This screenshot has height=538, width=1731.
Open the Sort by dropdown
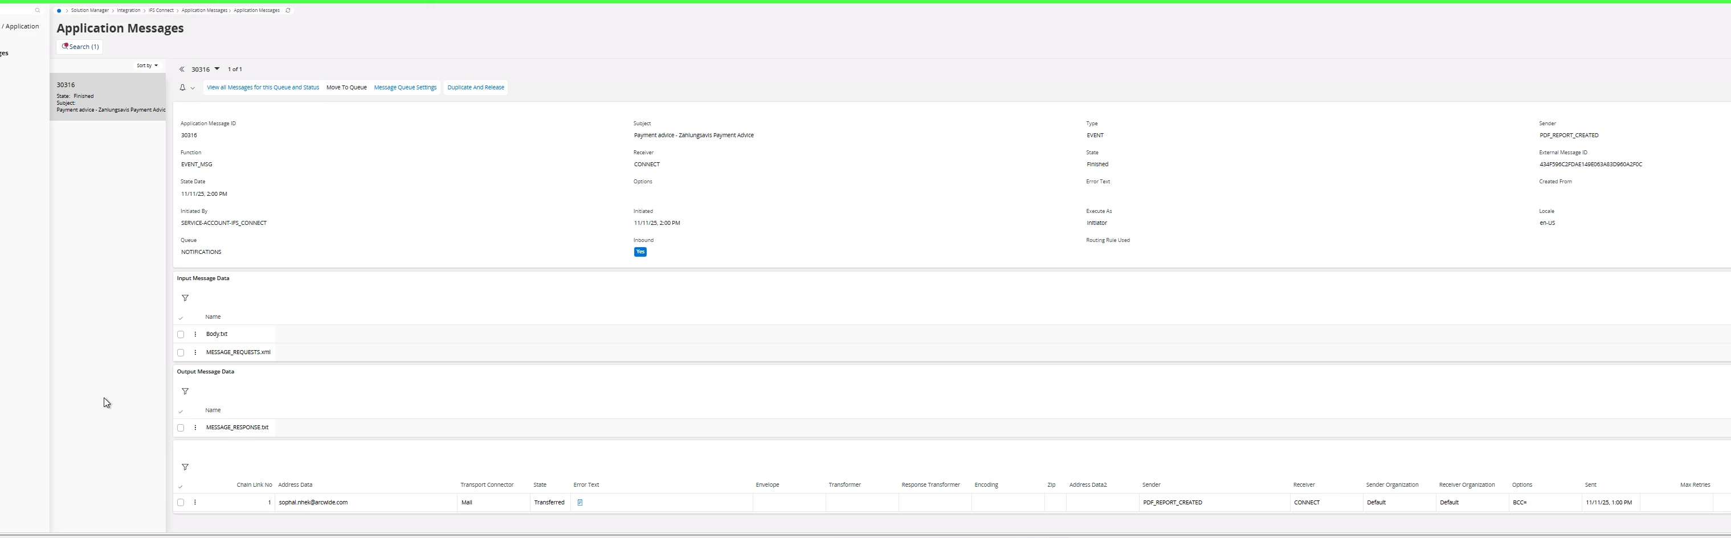click(x=147, y=66)
